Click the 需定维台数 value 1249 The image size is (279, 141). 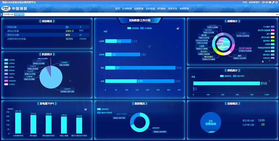click(261, 120)
